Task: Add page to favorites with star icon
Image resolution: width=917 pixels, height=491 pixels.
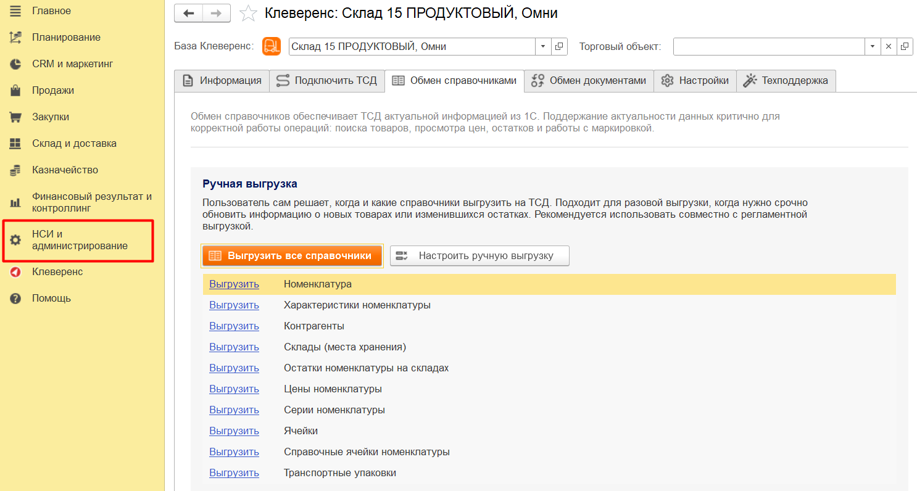Action: pyautogui.click(x=248, y=13)
